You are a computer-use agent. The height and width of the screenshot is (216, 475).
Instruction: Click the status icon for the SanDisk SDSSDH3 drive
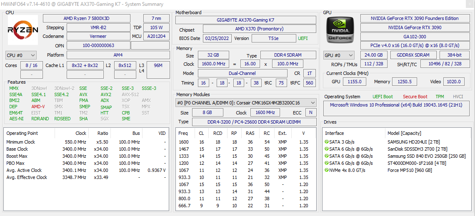326,149
